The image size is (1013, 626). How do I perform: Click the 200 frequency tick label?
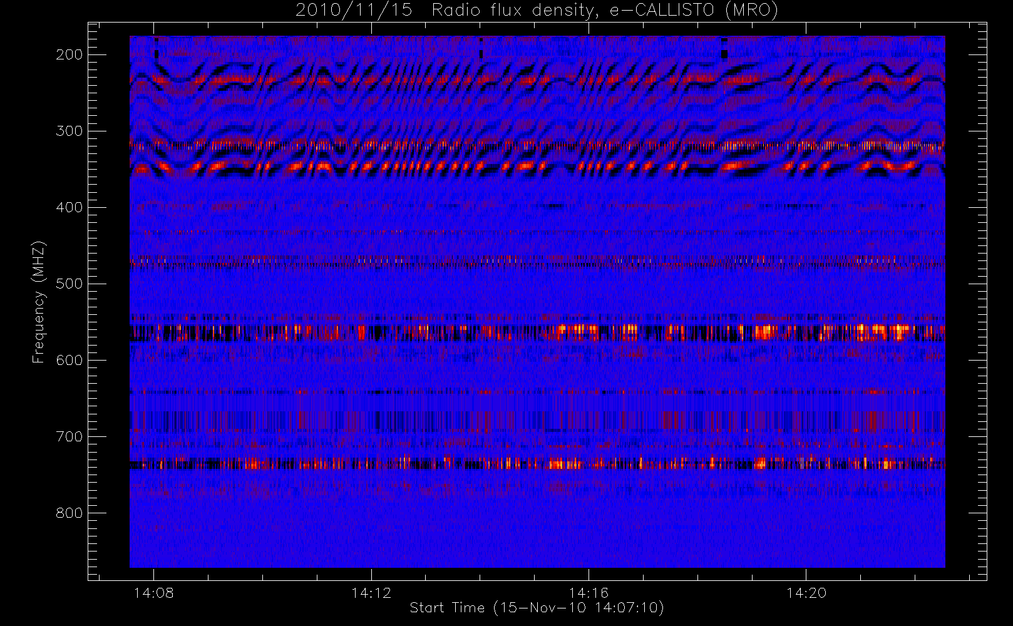tap(69, 54)
